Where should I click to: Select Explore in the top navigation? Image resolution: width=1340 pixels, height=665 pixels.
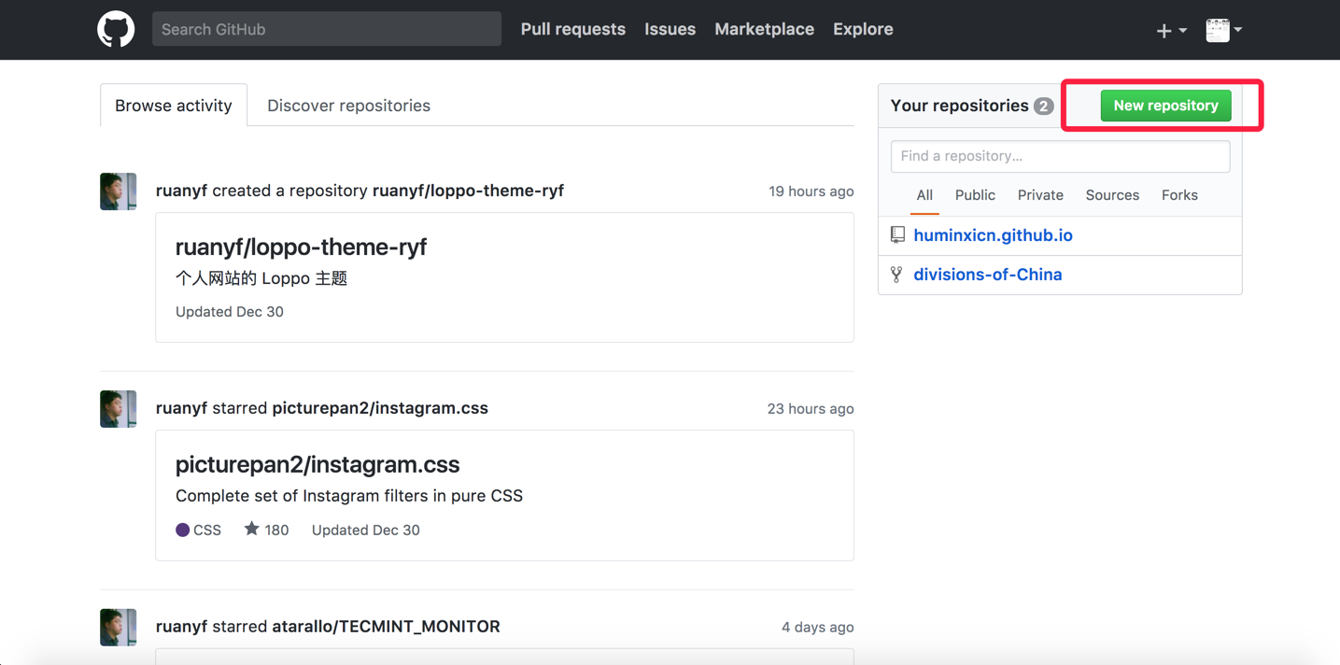(863, 29)
